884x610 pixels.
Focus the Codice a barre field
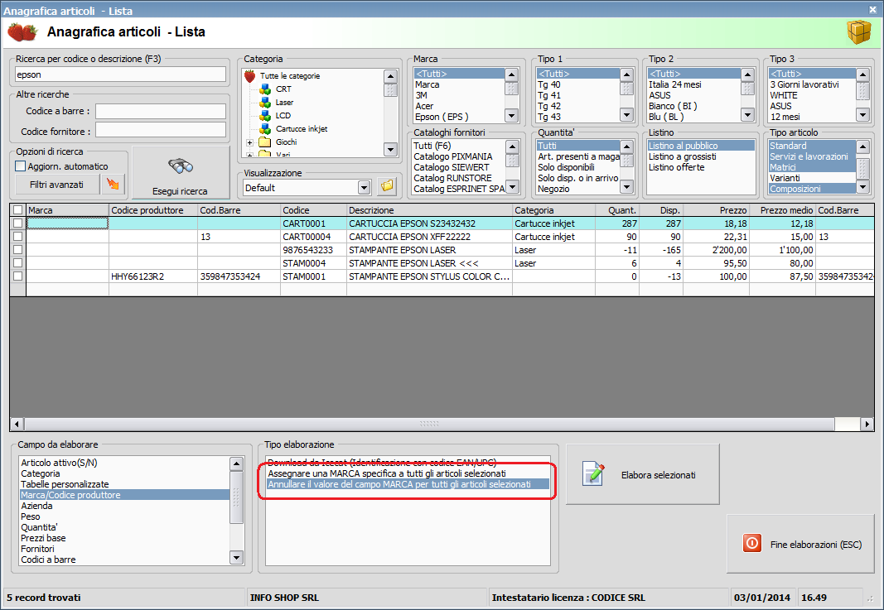point(161,111)
